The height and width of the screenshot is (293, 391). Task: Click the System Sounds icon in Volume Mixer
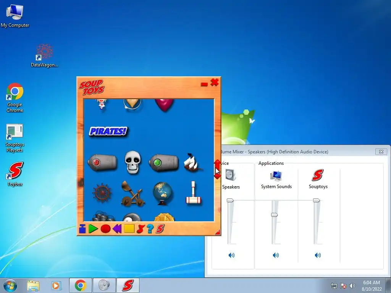coord(276,175)
